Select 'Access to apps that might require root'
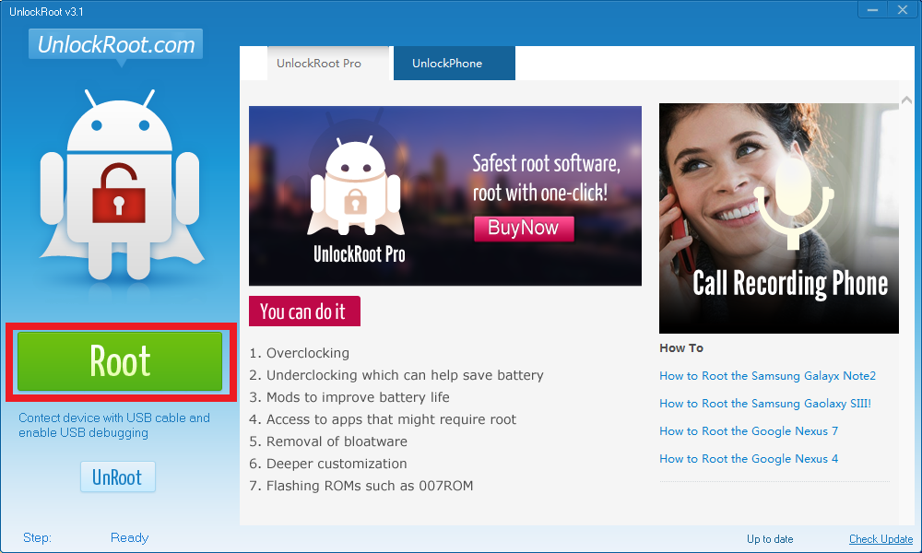This screenshot has height=553, width=922. 383,419
